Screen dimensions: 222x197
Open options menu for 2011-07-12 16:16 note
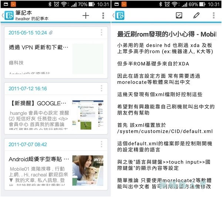coord(101,88)
